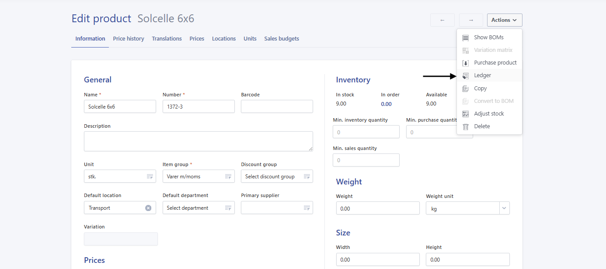
Task: Click the Weight value field
Action: click(378, 208)
